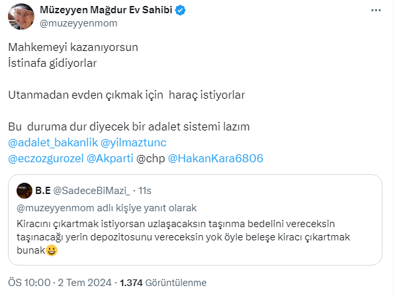This screenshot has width=399, height=296.
Task: Open the three-dots more options menu
Action: (376, 11)
